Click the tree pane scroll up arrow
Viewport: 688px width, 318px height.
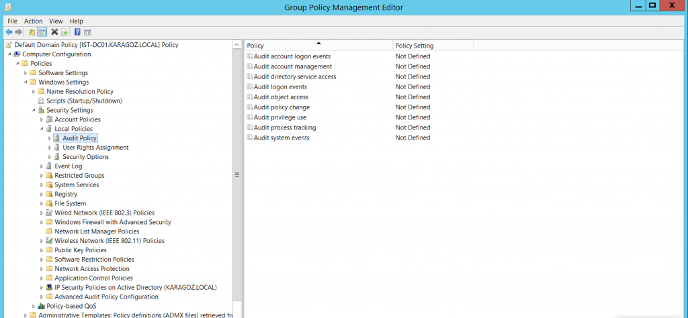click(237, 45)
